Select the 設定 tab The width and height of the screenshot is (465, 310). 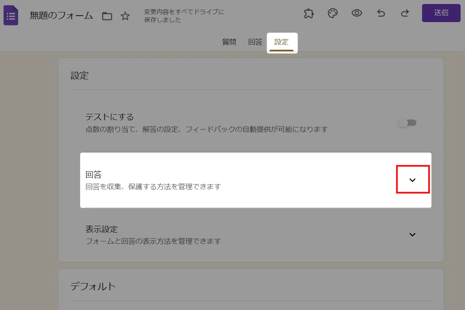(x=281, y=43)
